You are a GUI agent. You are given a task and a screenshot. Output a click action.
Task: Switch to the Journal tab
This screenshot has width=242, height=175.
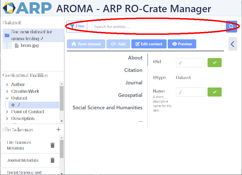click(x=134, y=83)
